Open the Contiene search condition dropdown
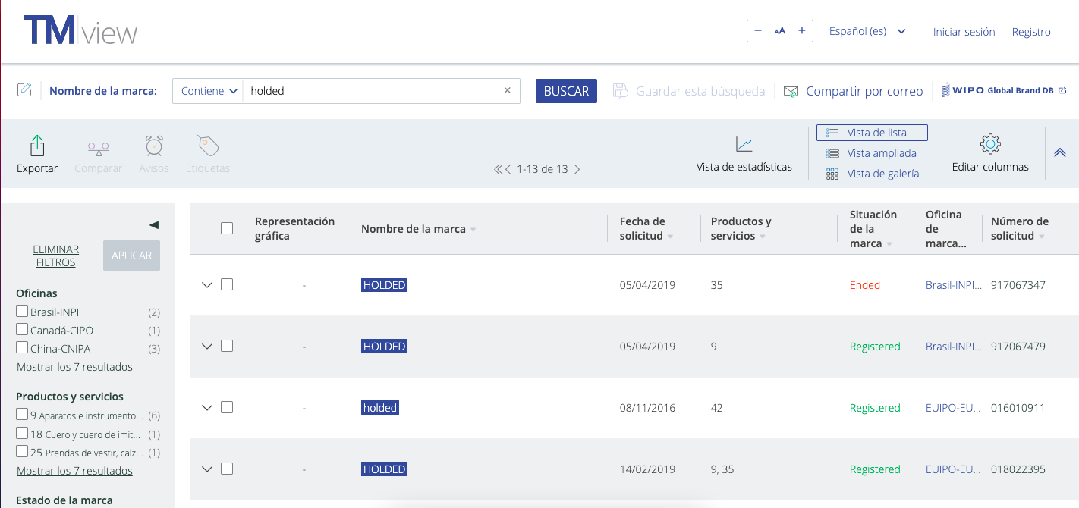 tap(207, 90)
